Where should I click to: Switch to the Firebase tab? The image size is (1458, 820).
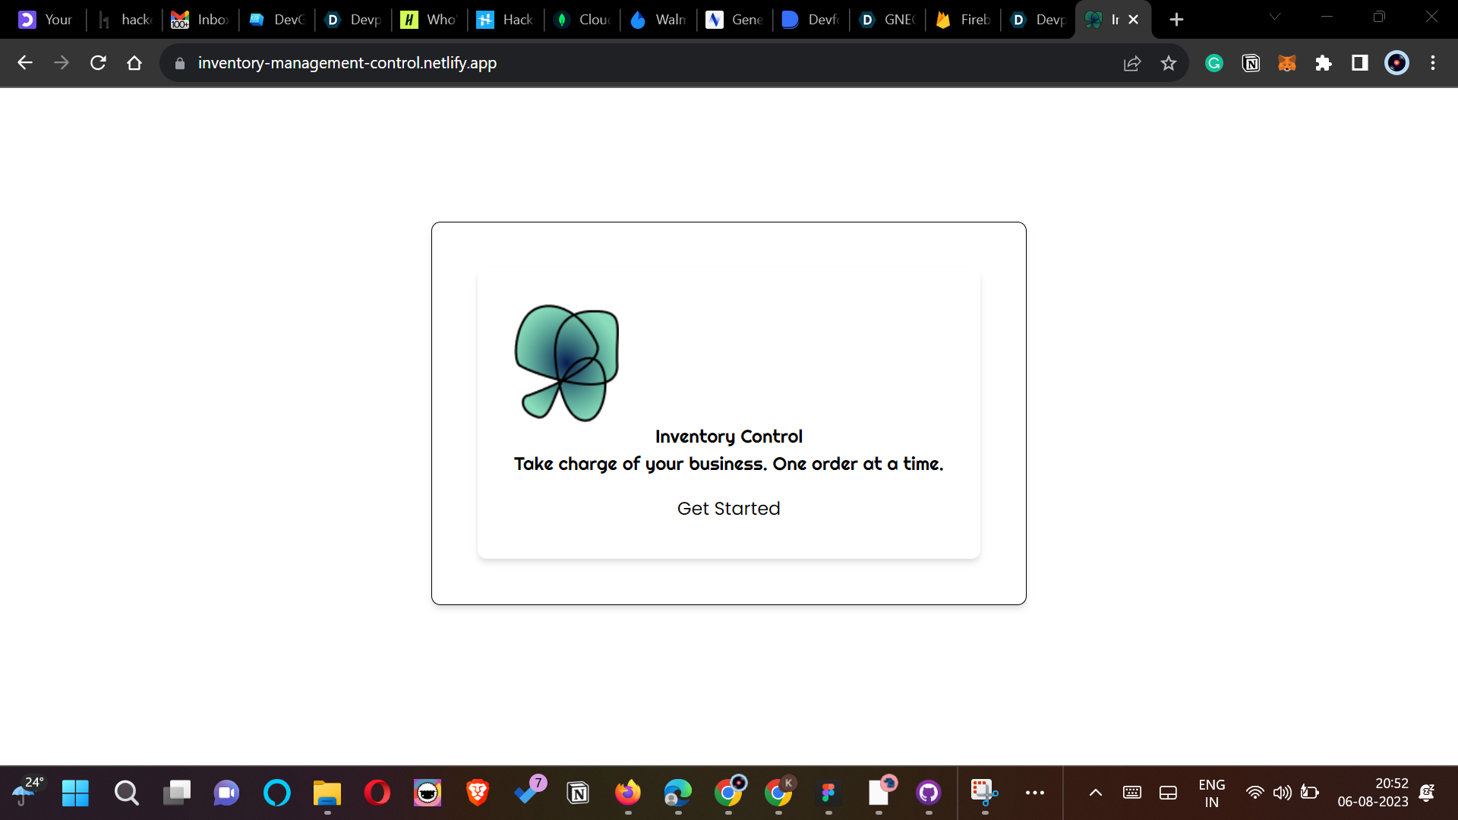(x=963, y=20)
